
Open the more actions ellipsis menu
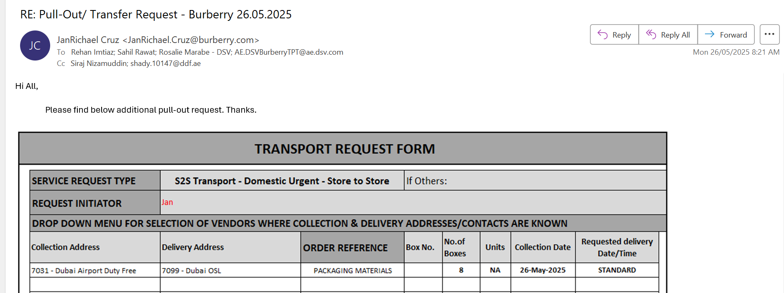769,34
